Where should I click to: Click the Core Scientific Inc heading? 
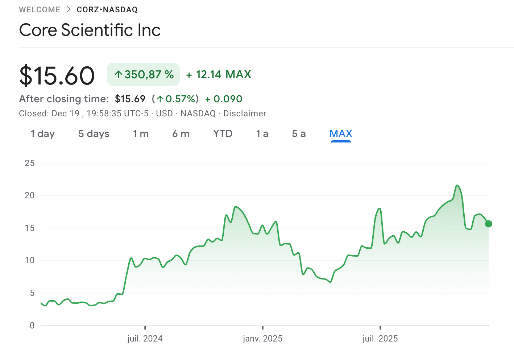coord(90,30)
